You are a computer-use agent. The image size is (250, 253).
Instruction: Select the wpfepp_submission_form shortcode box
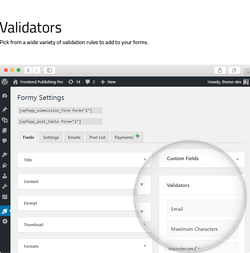[60, 110]
